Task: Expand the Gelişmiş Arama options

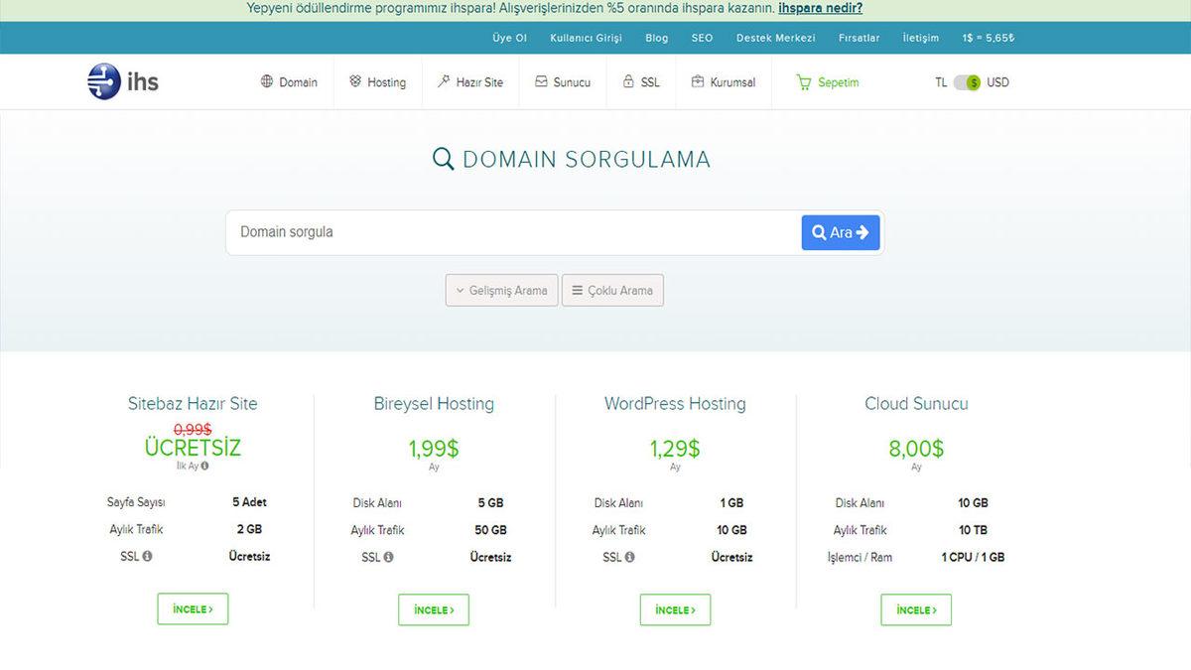Action: tap(501, 290)
